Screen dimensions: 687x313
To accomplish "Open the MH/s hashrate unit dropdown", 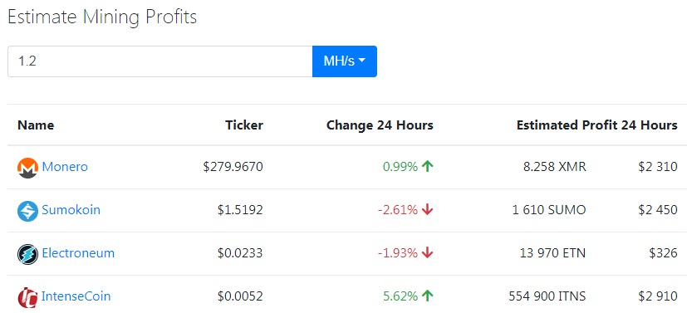I will [345, 61].
